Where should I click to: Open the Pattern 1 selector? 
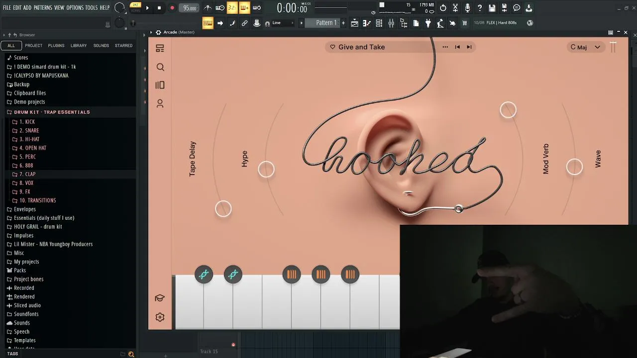(x=326, y=23)
